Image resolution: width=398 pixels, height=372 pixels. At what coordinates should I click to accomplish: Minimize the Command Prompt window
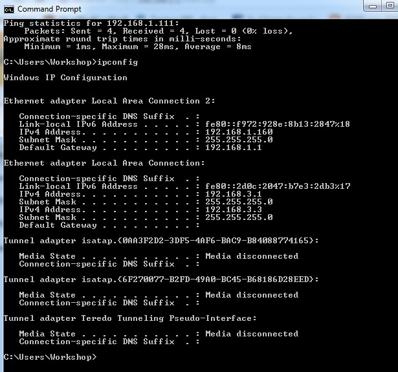coord(373,6)
